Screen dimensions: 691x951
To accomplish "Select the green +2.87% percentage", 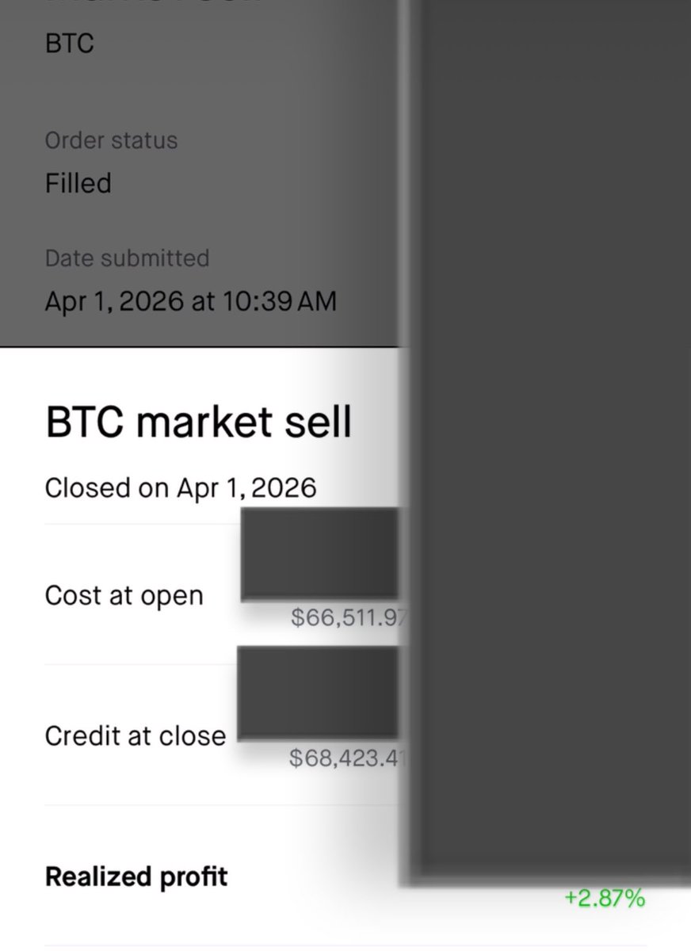I will pos(605,898).
